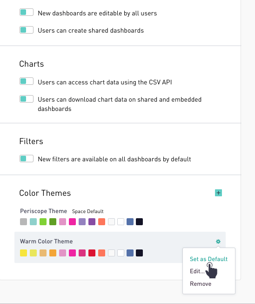
Task: Select Remove from the theme menu
Action: [201, 284]
